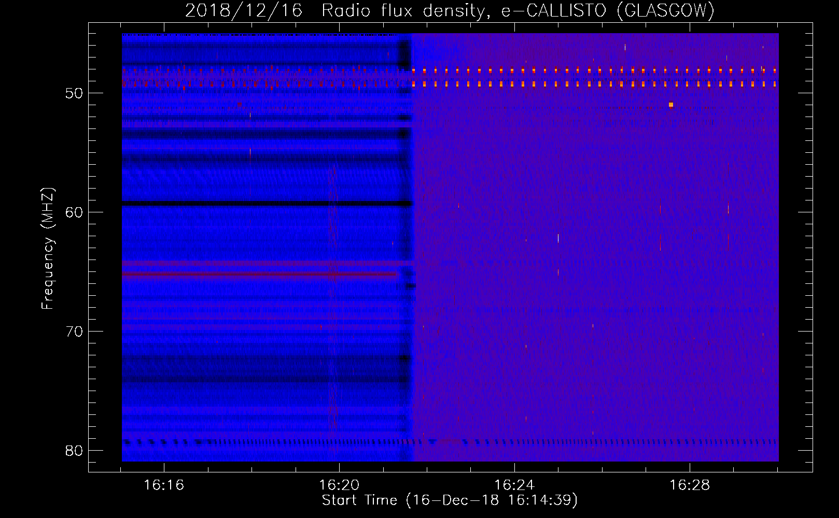The width and height of the screenshot is (839, 518).
Task: Click the 70 frequency tick label
Action: coord(75,332)
